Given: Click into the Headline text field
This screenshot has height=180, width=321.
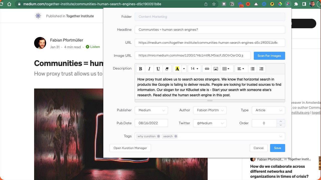Looking at the screenshot, I should point(210,30).
